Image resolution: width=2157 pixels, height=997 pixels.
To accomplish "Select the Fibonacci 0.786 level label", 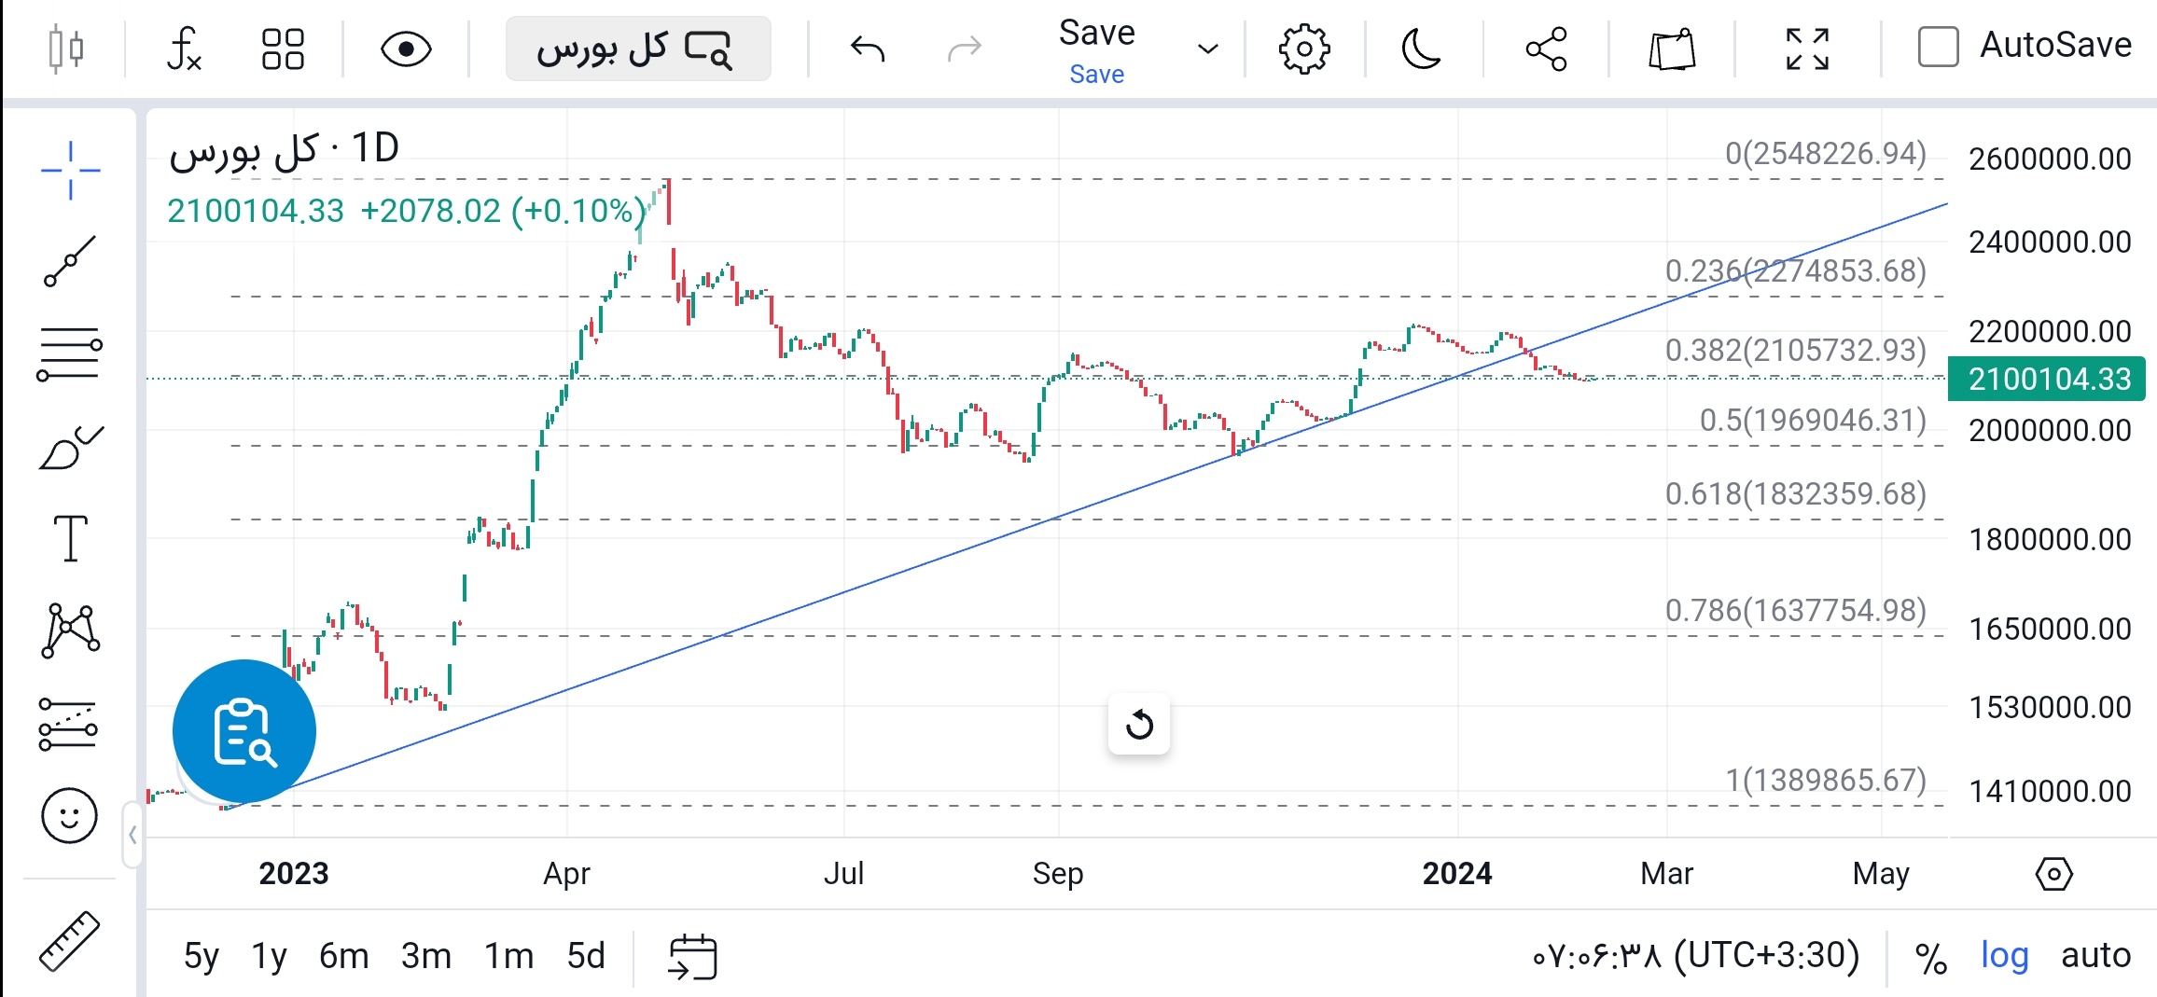I will tap(1795, 610).
